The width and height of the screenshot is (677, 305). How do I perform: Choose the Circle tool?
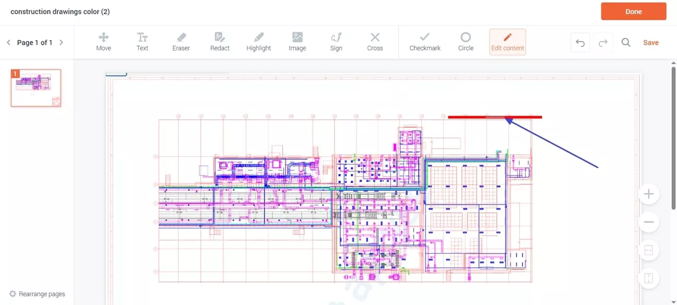466,42
